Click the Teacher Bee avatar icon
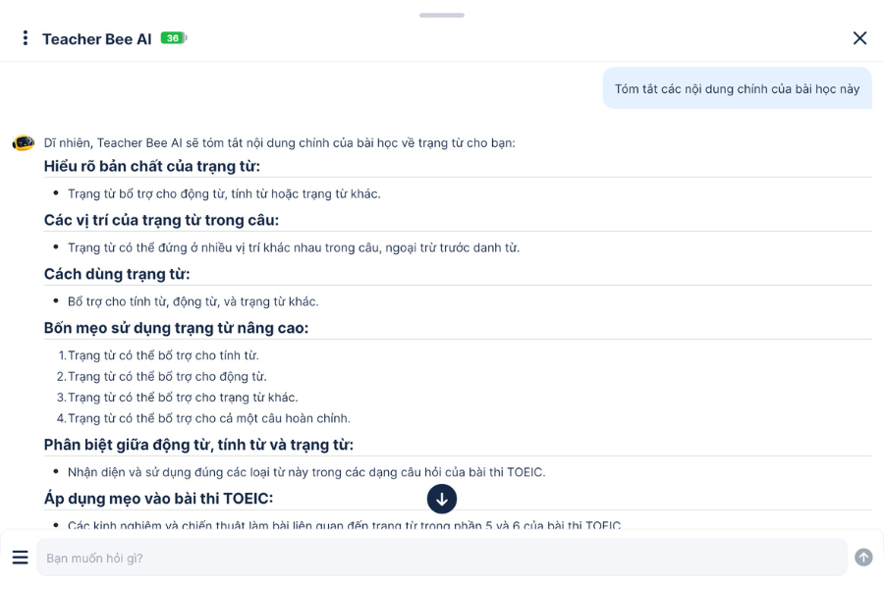884x589 pixels. pyautogui.click(x=24, y=143)
